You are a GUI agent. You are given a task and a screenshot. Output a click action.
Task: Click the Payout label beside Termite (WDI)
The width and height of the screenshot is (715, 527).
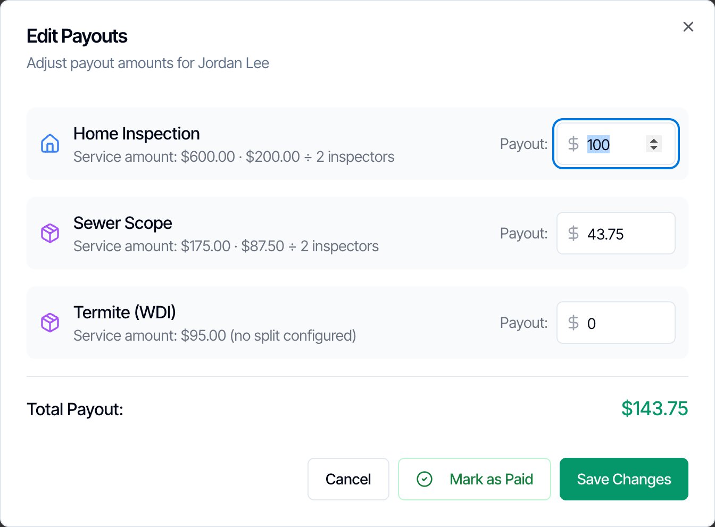click(524, 323)
